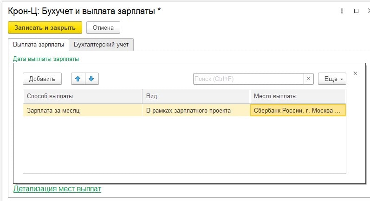370x201 pixels.
Task: Click the Отмена button
Action: tap(103, 27)
